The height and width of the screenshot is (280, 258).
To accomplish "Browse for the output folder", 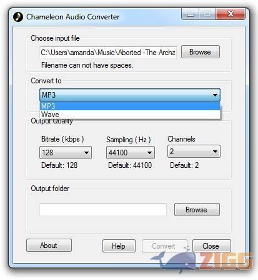I will pos(197,209).
